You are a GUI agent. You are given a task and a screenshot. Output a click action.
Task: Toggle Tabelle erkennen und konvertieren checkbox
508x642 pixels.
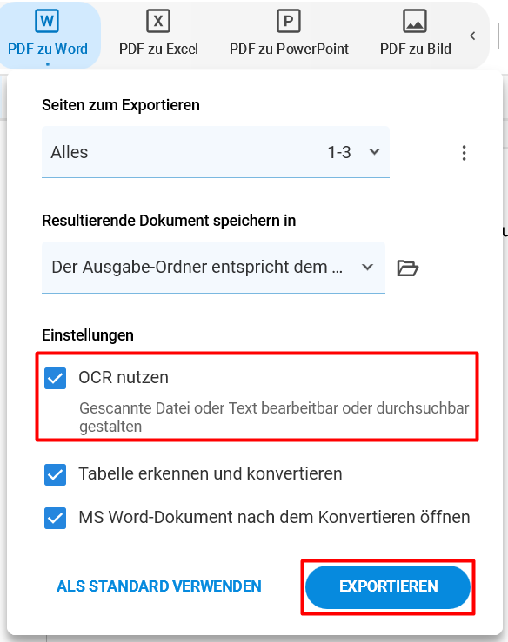56,474
